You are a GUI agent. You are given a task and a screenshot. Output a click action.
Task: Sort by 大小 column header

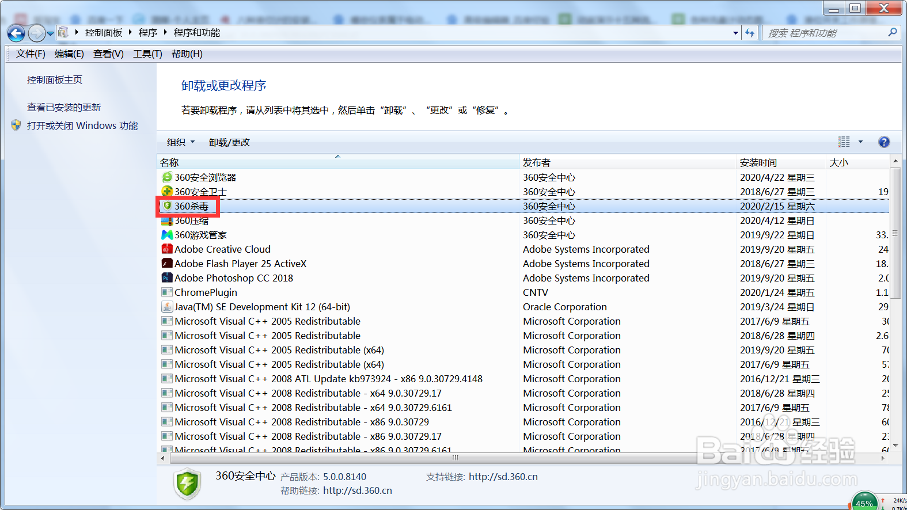tap(857, 162)
